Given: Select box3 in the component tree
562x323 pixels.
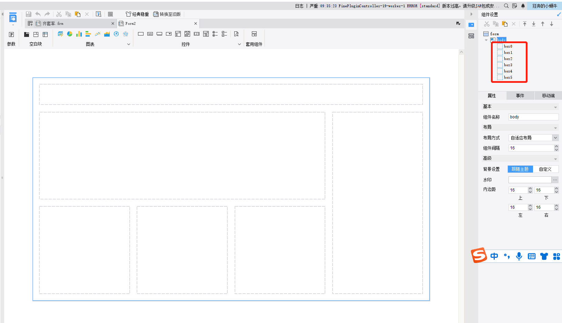Looking at the screenshot, I should click(x=508, y=65).
